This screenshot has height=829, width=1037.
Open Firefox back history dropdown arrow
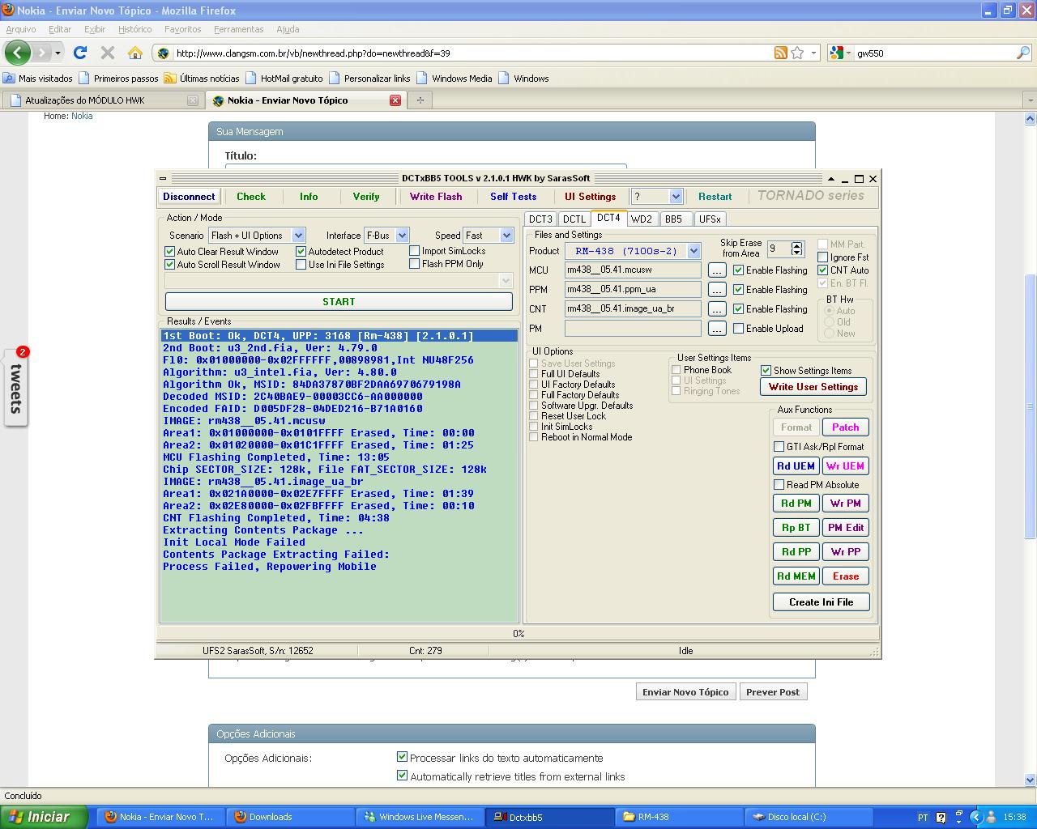58,53
